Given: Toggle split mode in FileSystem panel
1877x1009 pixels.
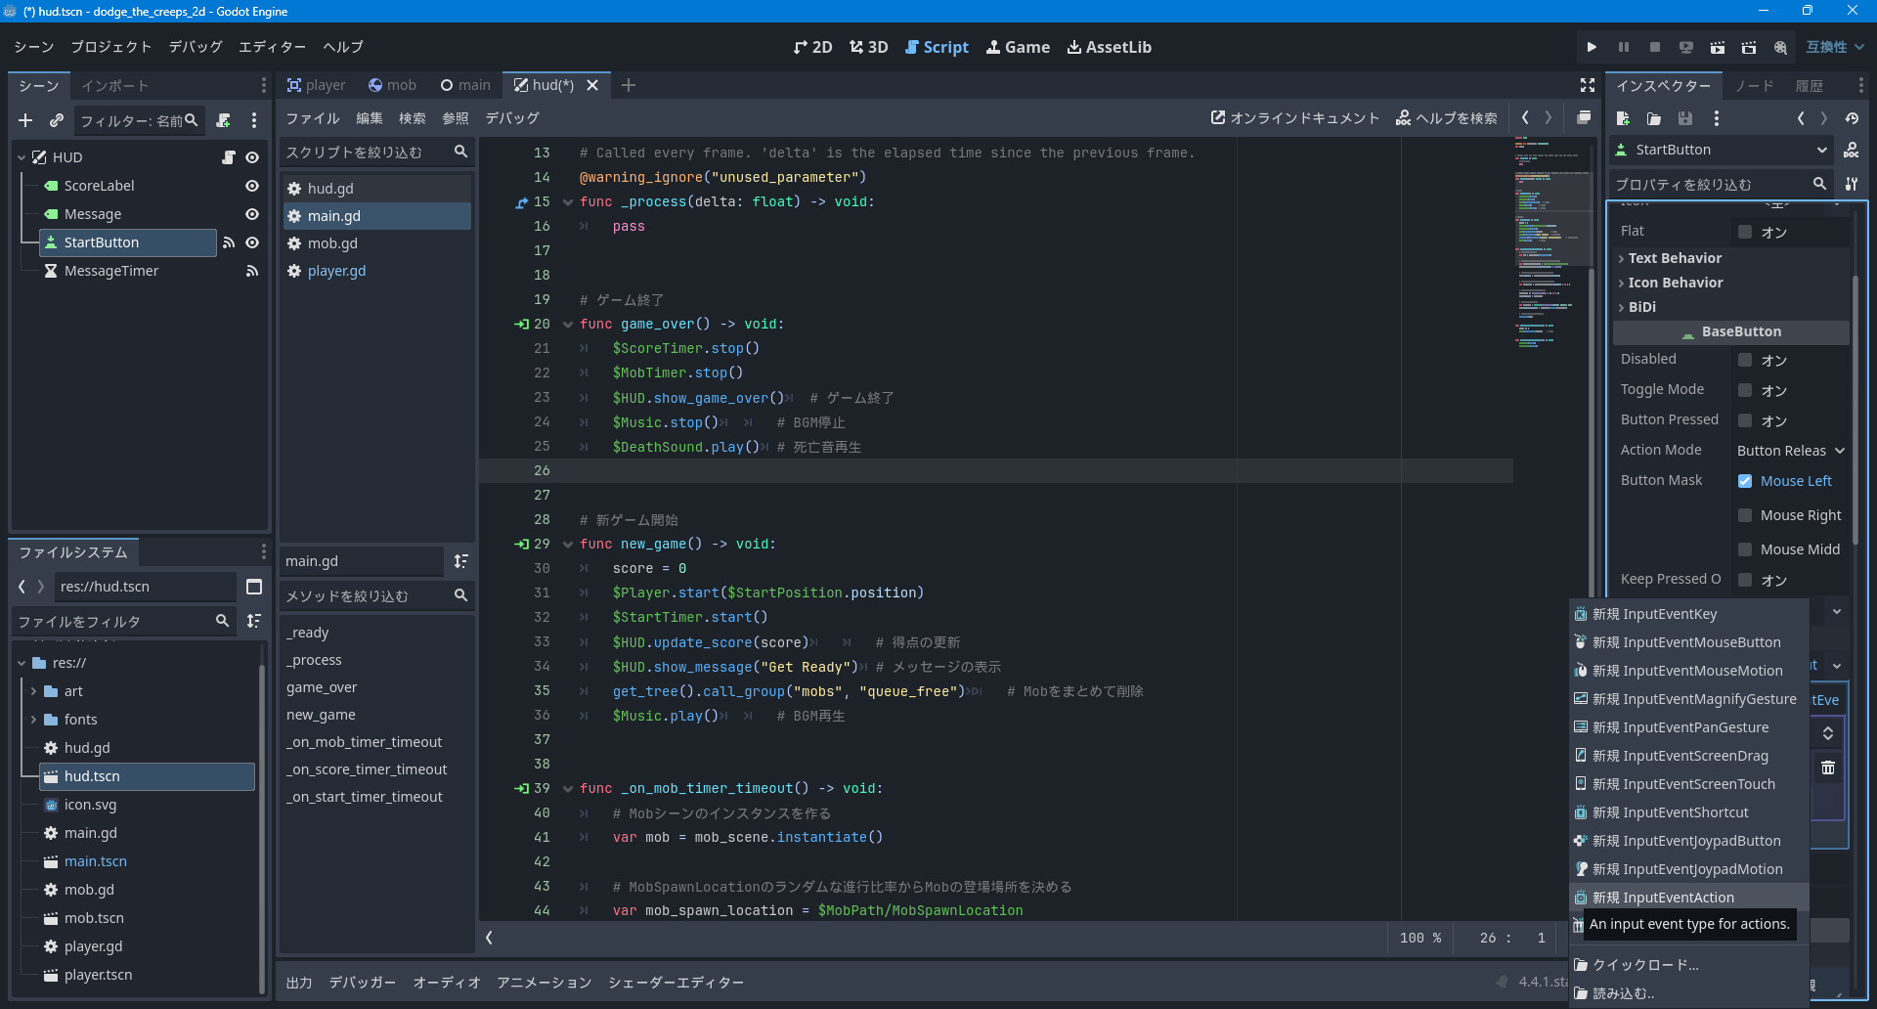Looking at the screenshot, I should point(254,587).
